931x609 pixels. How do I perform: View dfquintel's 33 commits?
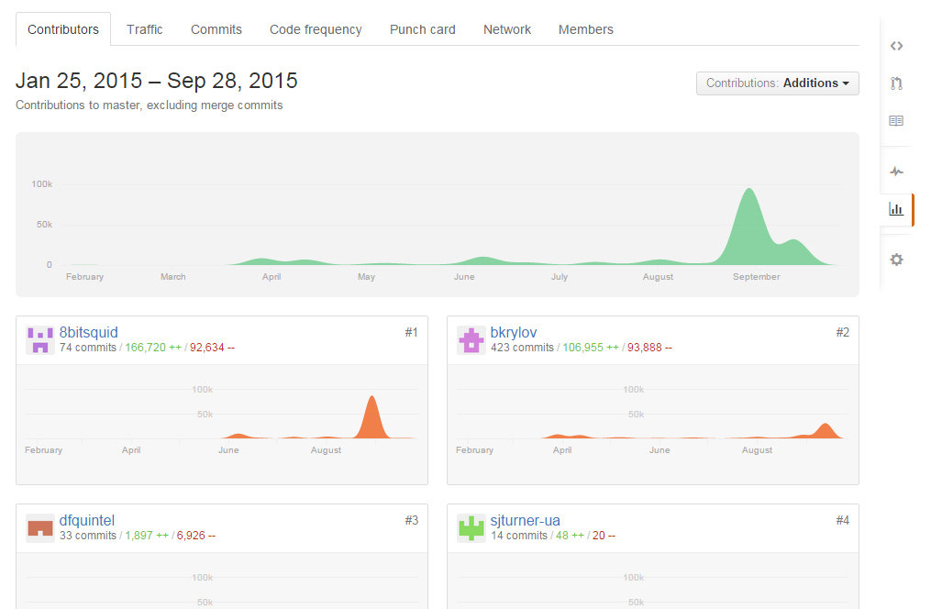(x=88, y=536)
